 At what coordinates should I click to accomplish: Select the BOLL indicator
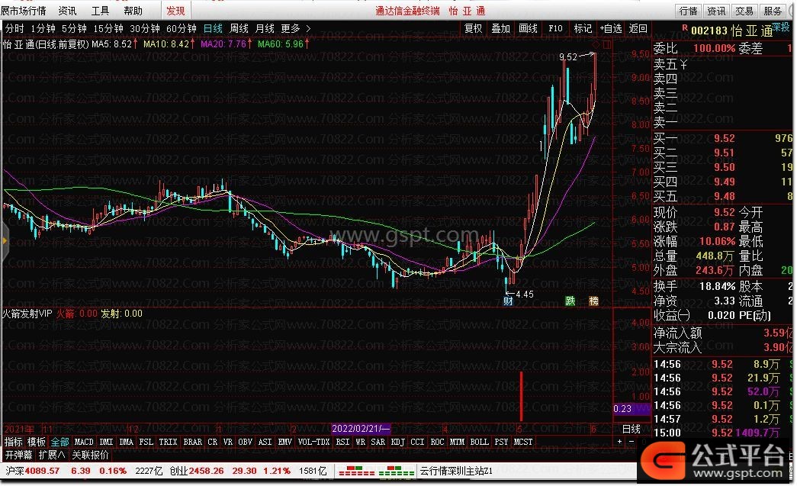[479, 442]
